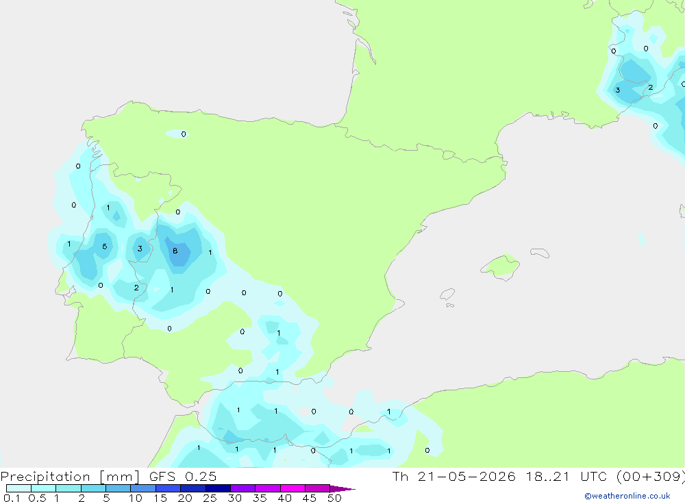685x502 pixels.
Task: Click the purple arrow tip ending the legend
Action: pyautogui.click(x=342, y=488)
